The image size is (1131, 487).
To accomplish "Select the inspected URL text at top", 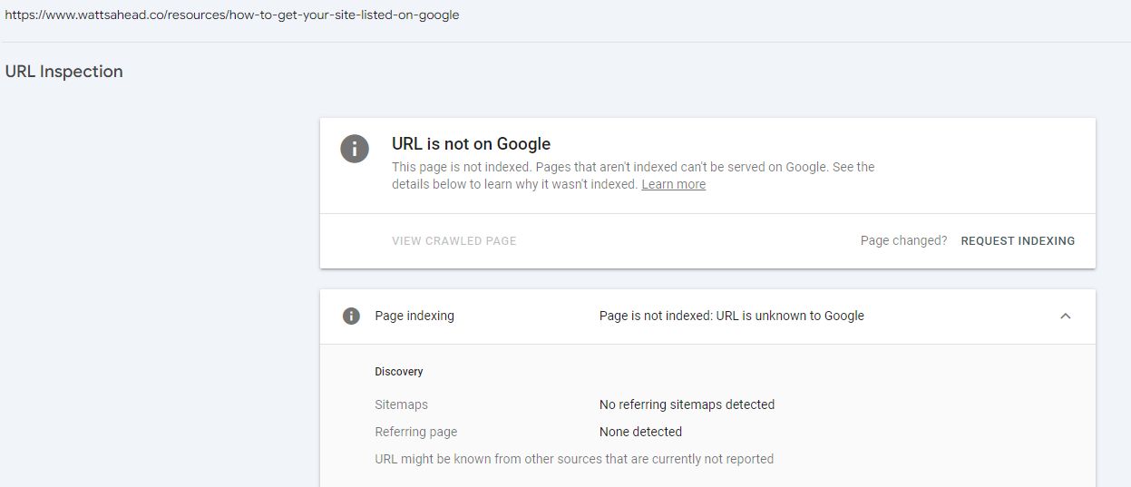I will point(232,15).
